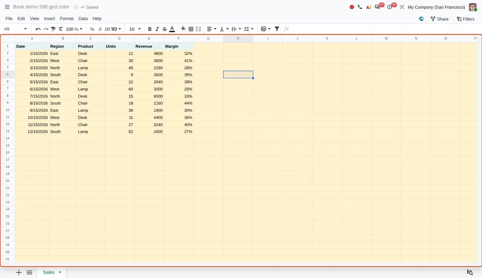Open the phone call icon
This screenshot has height=278, width=482.
tap(360, 7)
